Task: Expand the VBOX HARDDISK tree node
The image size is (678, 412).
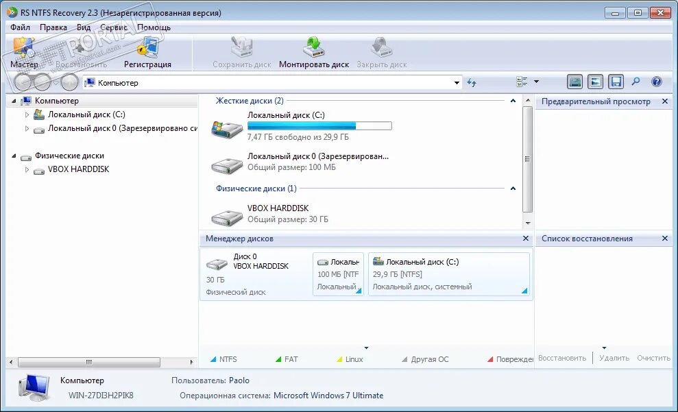Action: [x=27, y=169]
